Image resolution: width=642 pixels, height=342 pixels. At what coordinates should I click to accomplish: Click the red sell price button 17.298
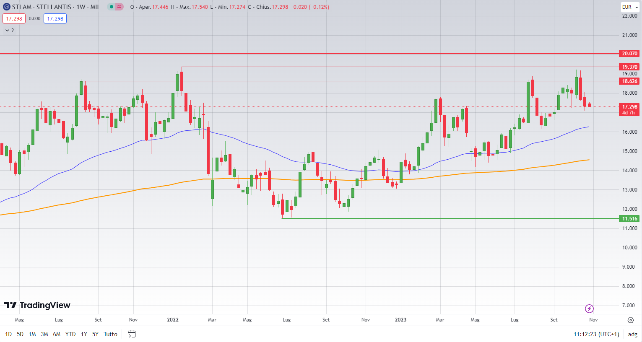point(14,18)
